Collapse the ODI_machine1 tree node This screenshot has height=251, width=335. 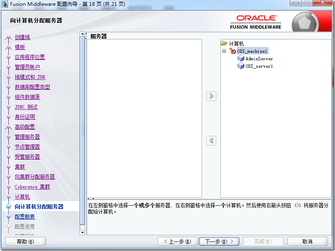tap(224, 51)
